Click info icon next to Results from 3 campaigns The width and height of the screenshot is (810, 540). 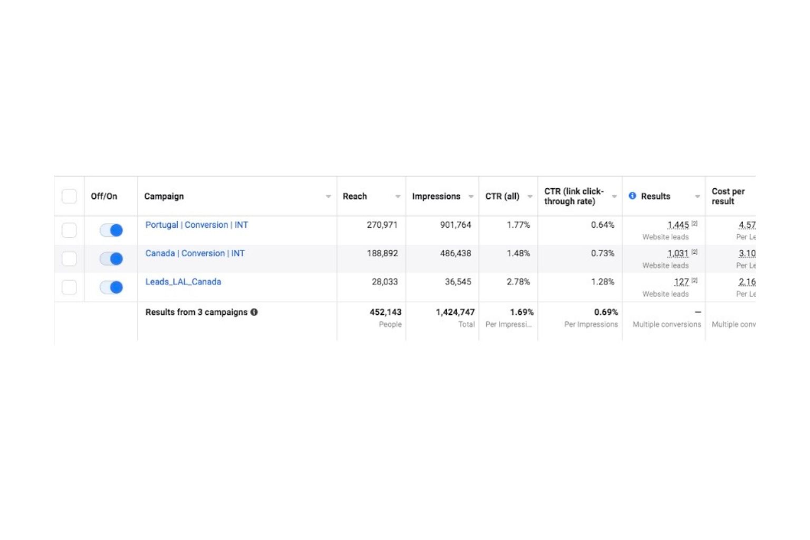(x=254, y=312)
